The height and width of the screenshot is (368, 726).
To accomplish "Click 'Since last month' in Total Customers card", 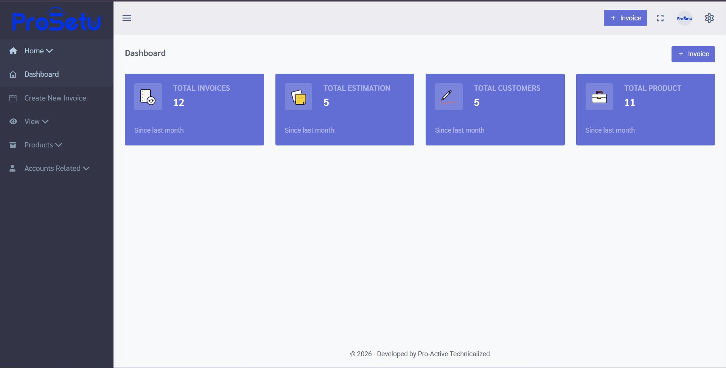I will pyautogui.click(x=460, y=130).
